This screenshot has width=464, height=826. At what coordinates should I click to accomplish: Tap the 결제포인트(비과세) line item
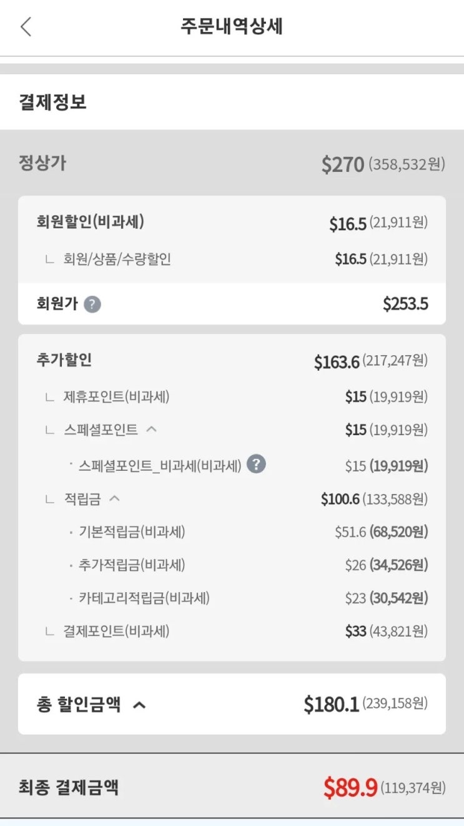coord(116,632)
